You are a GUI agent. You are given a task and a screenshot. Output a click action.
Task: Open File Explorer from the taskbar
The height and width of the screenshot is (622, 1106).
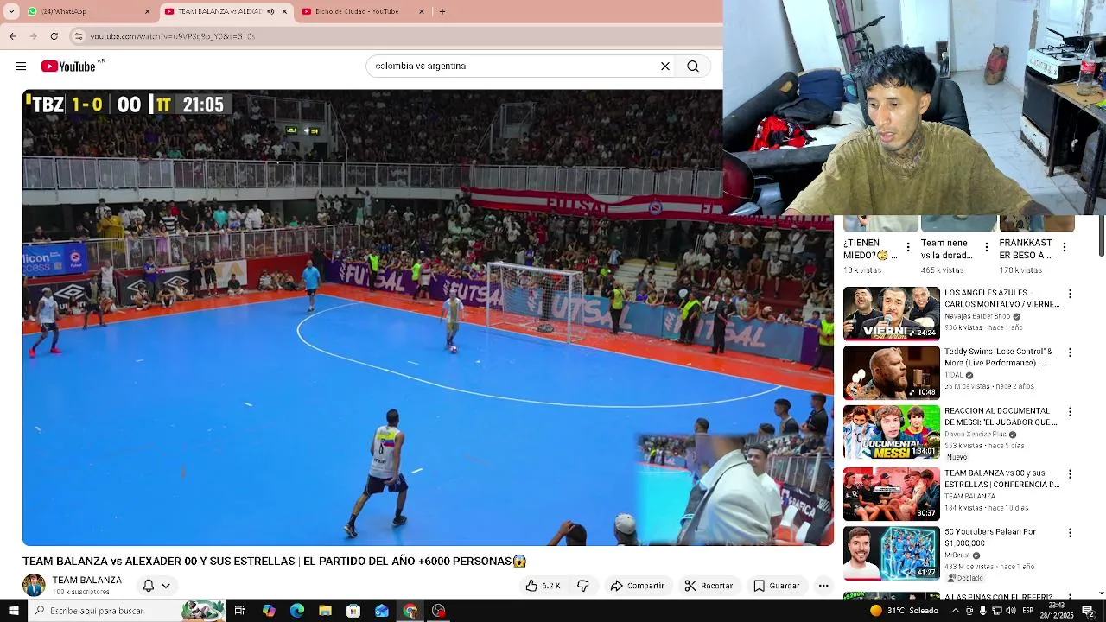(325, 611)
